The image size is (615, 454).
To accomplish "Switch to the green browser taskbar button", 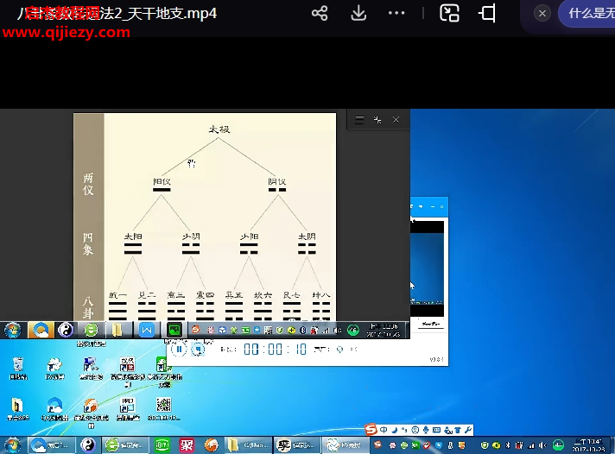I will pos(125,445).
